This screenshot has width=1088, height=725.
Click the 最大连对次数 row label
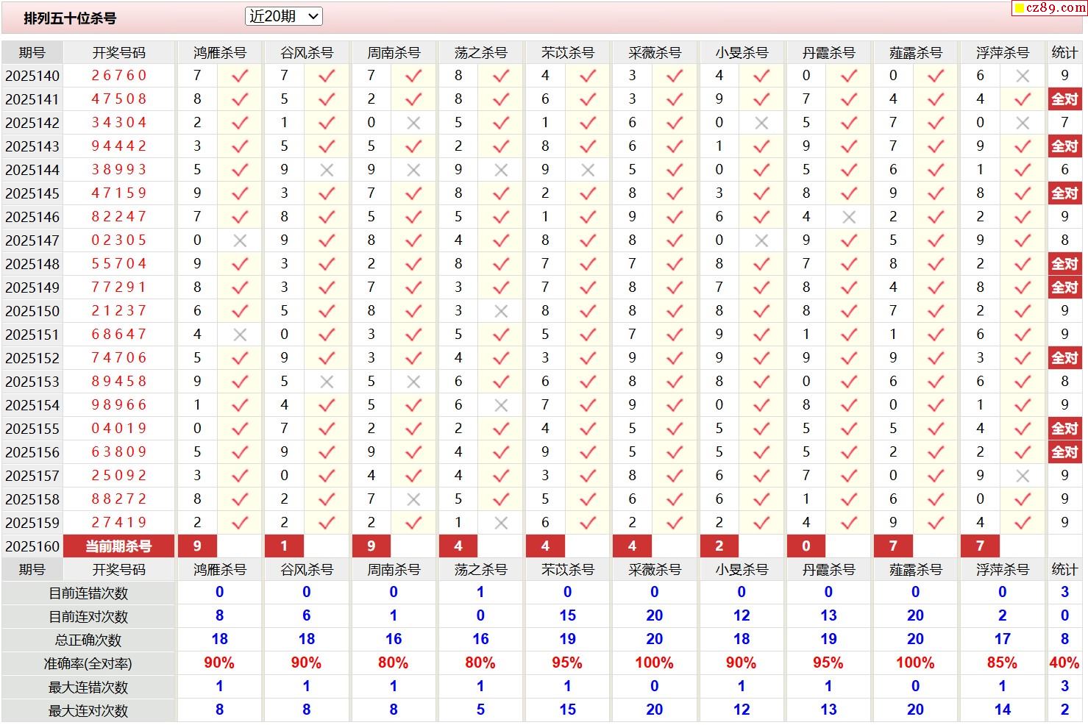pyautogui.click(x=88, y=711)
